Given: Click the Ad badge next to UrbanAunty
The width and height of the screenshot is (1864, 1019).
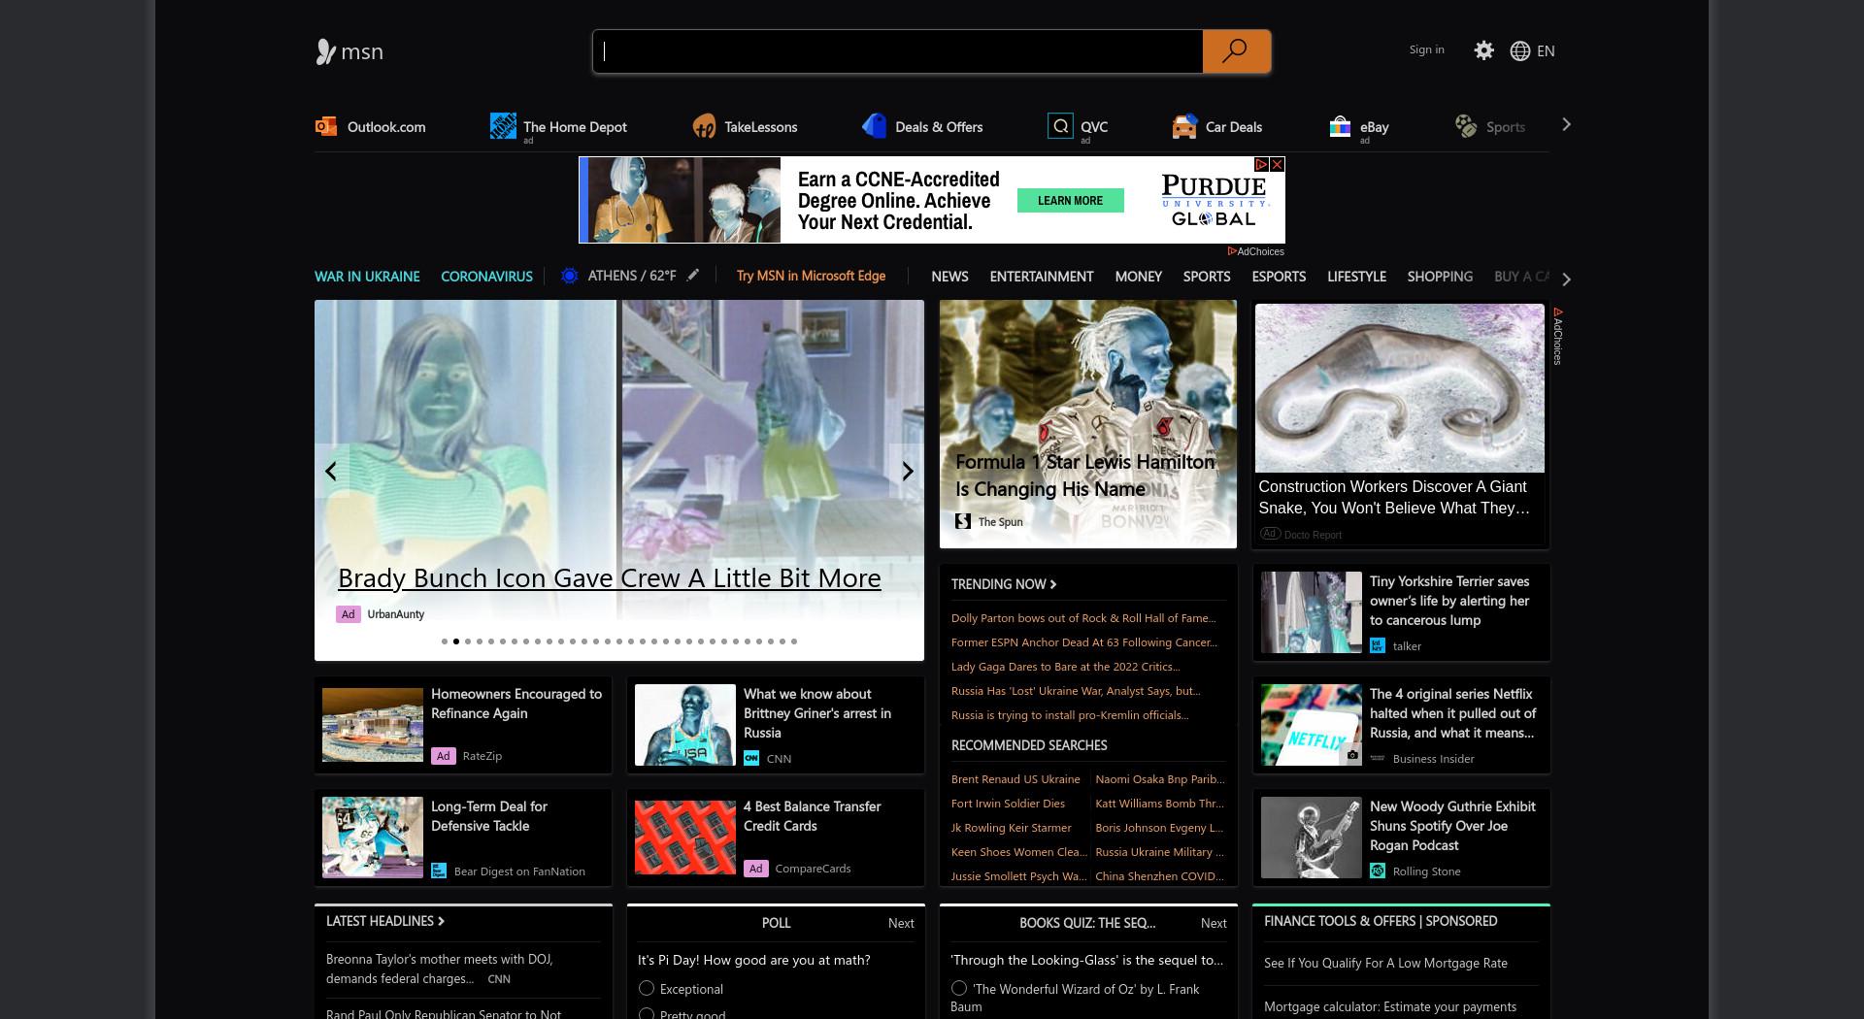Looking at the screenshot, I should pos(348,614).
